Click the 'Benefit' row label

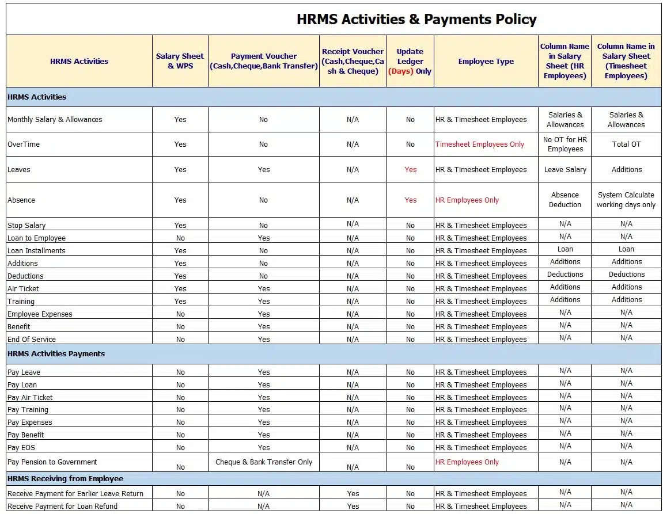(x=19, y=326)
